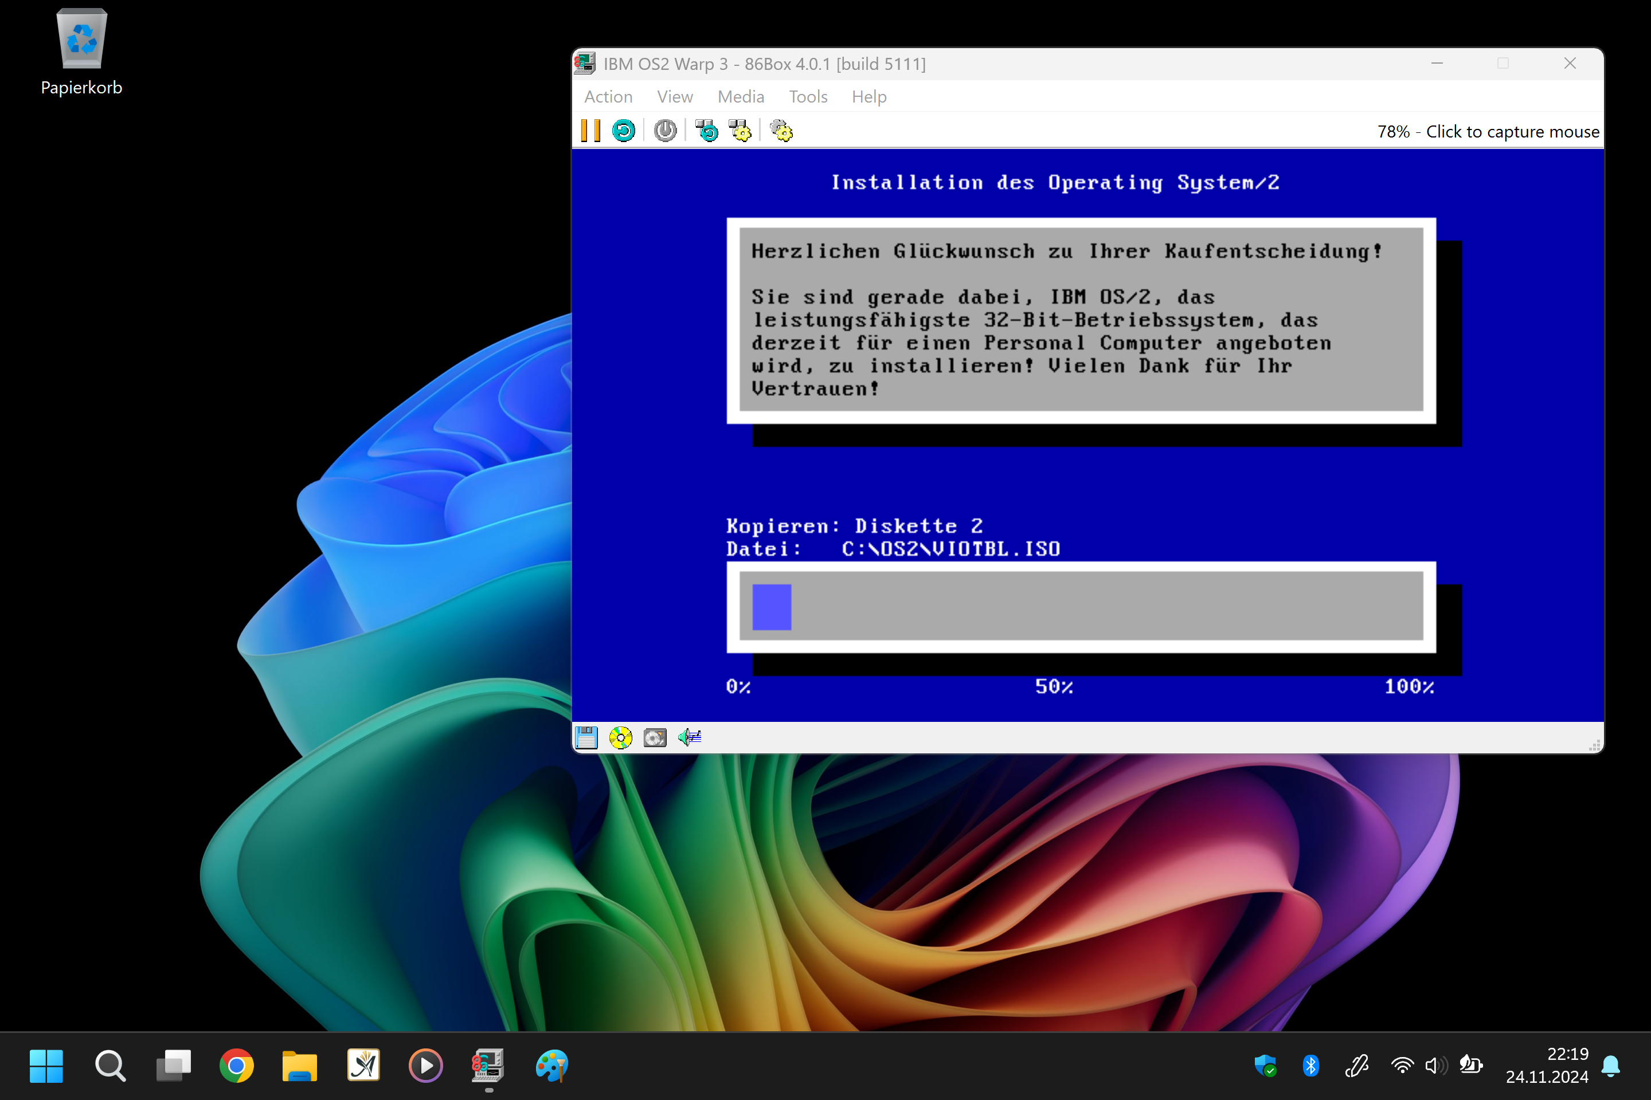Send Ctrl+Alt+Del via toolbar icon
The height and width of the screenshot is (1100, 1651).
coord(706,131)
